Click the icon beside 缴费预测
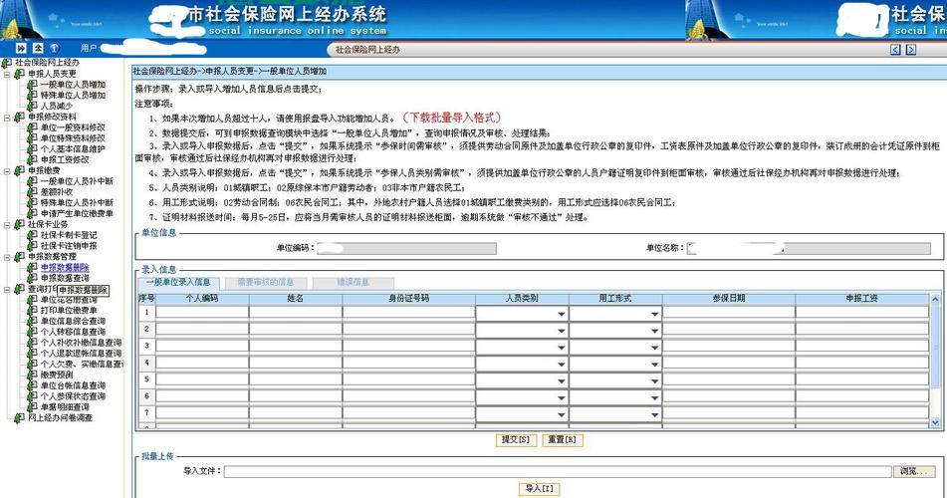This screenshot has width=947, height=498. pyautogui.click(x=33, y=374)
